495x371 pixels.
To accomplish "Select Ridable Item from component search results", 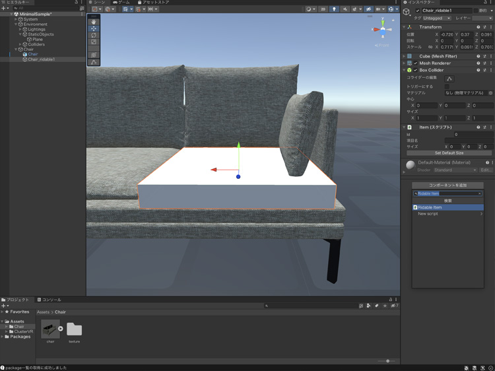I will click(x=447, y=207).
